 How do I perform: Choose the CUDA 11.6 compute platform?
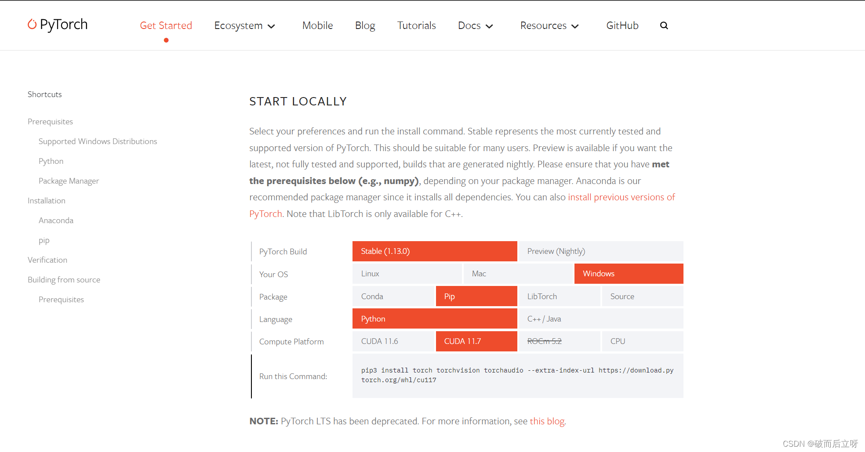(393, 341)
